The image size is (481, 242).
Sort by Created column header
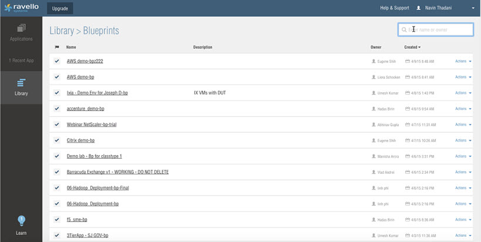pos(412,48)
